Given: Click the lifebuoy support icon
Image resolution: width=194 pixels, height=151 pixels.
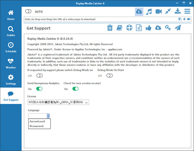Looking at the screenshot, I should click(x=129, y=28).
